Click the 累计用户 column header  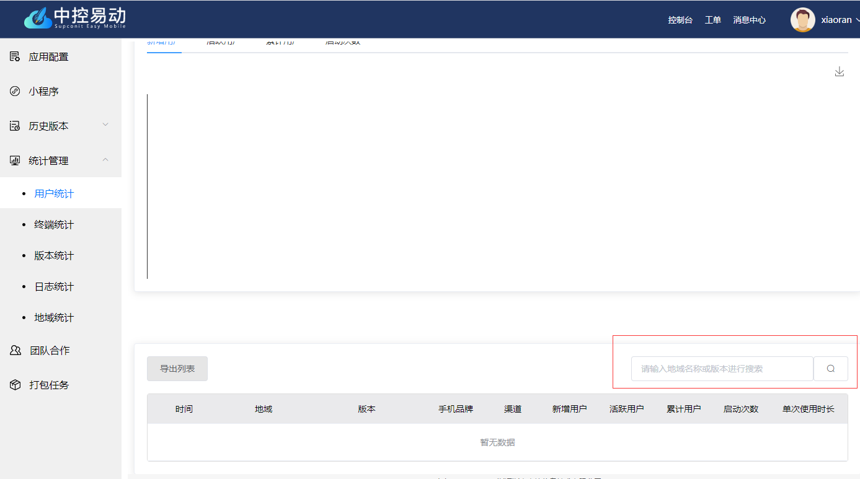click(x=684, y=409)
